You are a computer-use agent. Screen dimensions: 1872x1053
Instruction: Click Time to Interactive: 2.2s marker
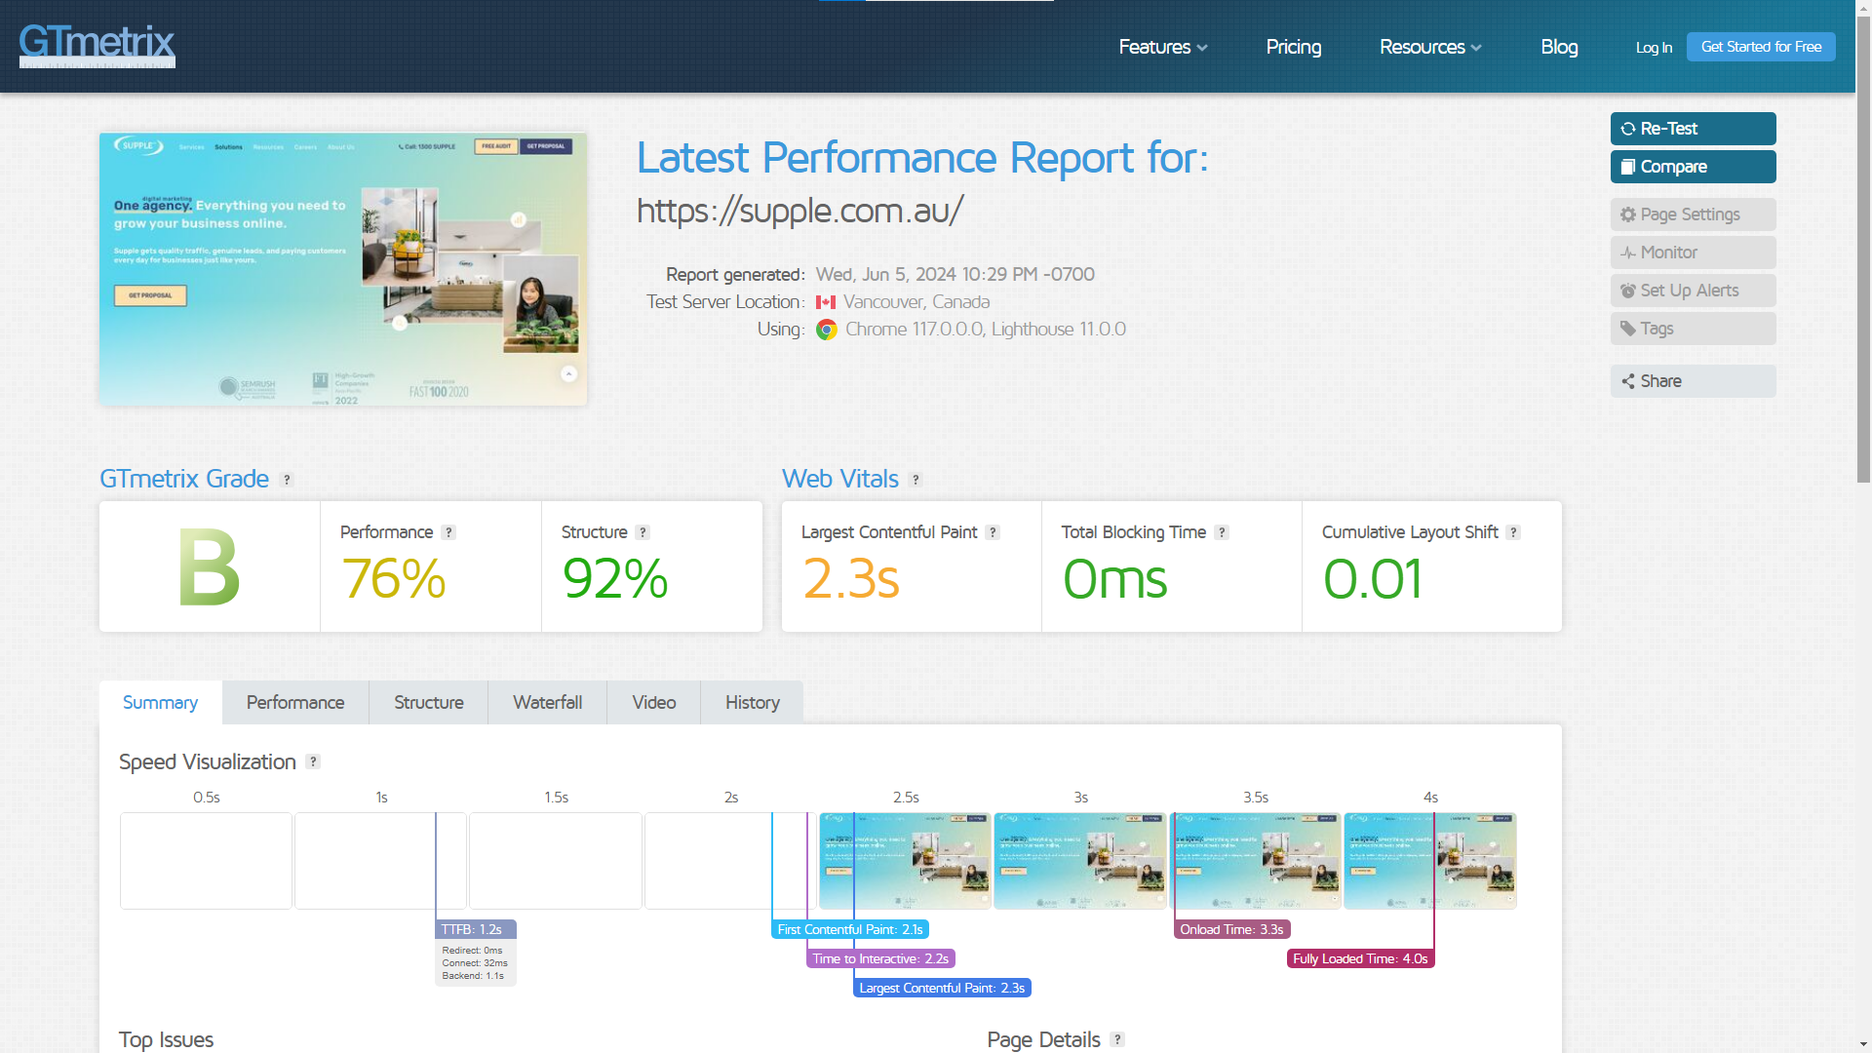[880, 958]
